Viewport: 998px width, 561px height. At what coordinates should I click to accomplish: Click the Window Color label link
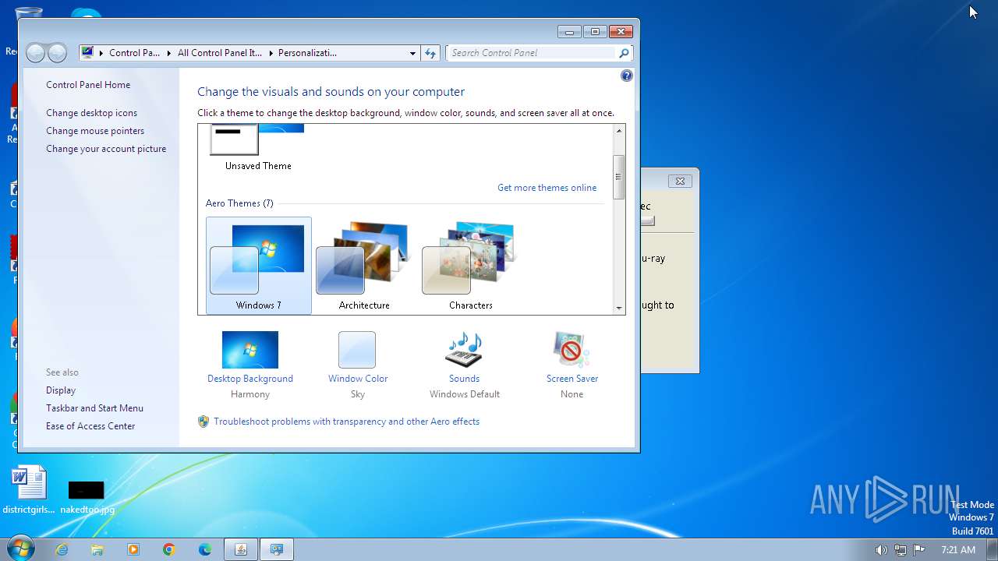[x=358, y=379]
